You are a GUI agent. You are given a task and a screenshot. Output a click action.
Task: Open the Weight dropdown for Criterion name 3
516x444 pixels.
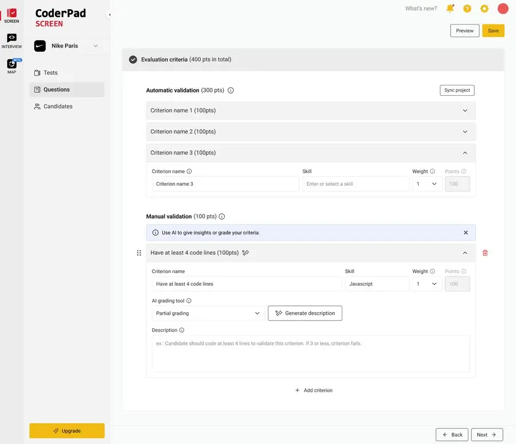tap(427, 184)
